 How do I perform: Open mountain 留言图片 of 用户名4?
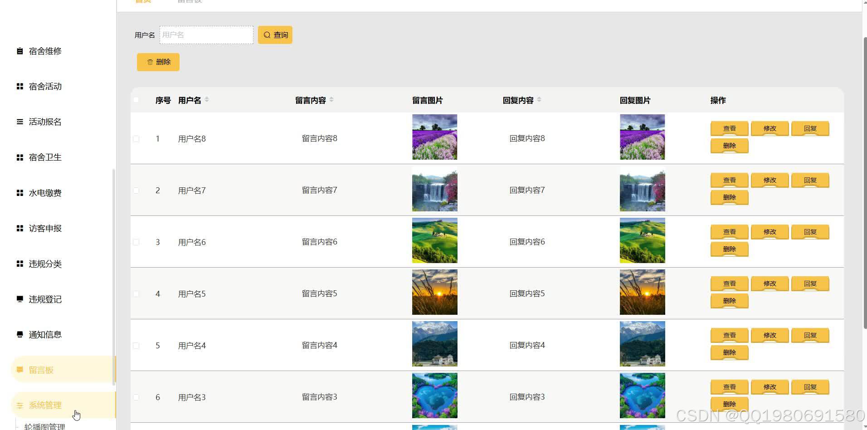pyautogui.click(x=434, y=344)
